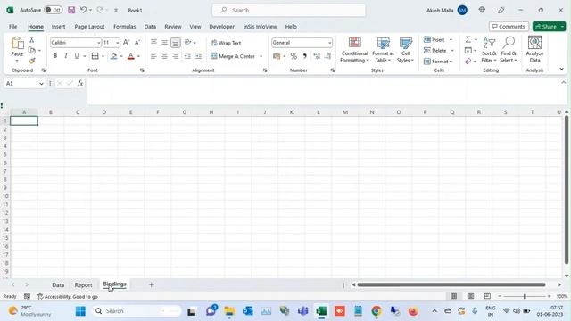571x321 pixels.
Task: Apply Comma Style
Action: coord(305,56)
